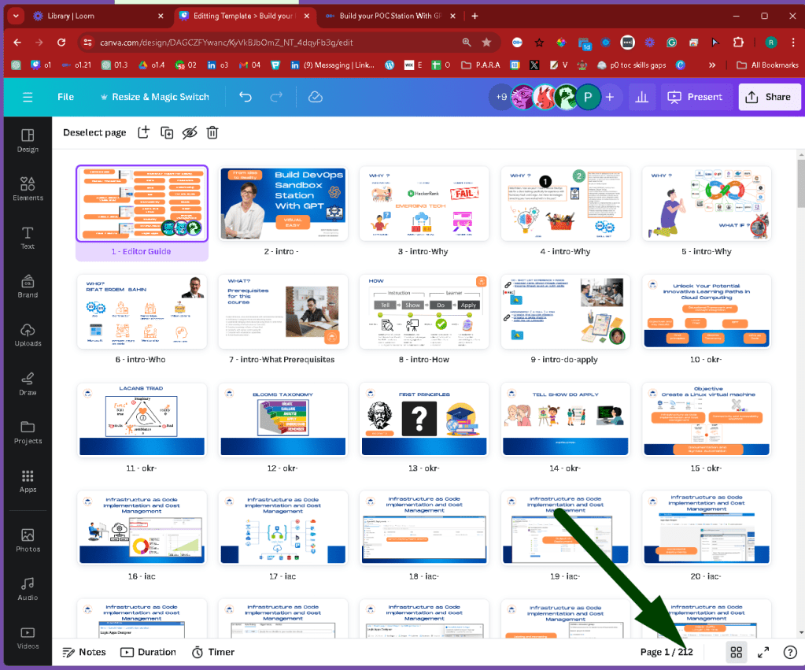
Task: Open the Notes panel
Action: (x=84, y=652)
